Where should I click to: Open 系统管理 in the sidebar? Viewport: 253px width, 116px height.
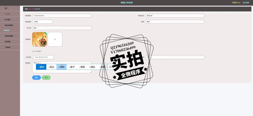(x=7, y=42)
